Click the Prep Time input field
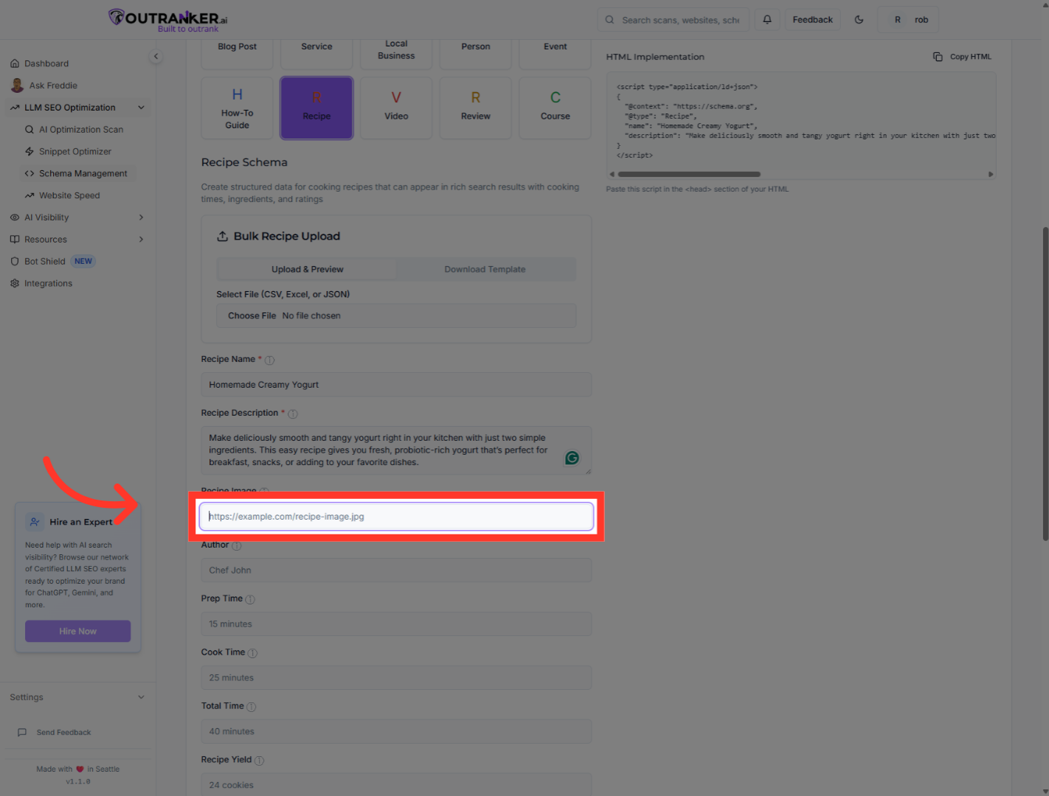Viewport: 1049px width, 796px height. click(396, 624)
